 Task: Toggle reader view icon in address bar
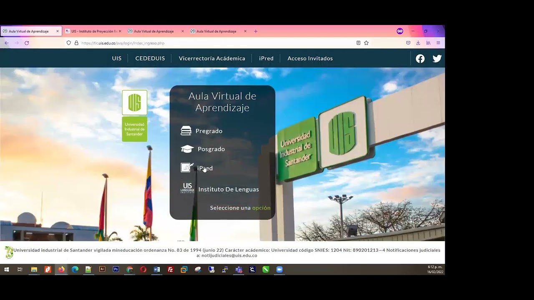pos(358,43)
